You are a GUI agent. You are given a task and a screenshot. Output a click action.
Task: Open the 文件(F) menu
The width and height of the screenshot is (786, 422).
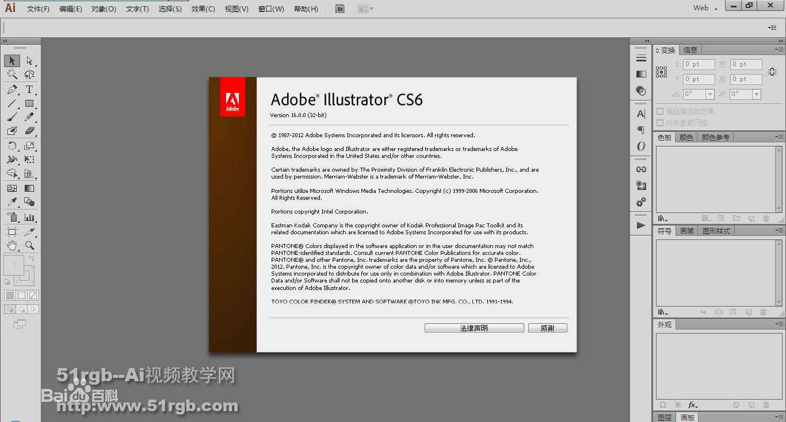click(x=38, y=9)
